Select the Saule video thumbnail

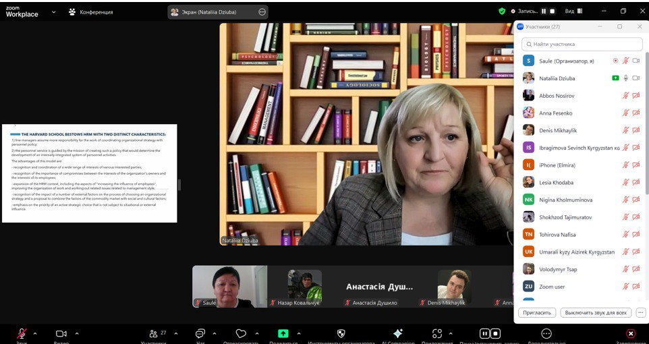click(230, 287)
